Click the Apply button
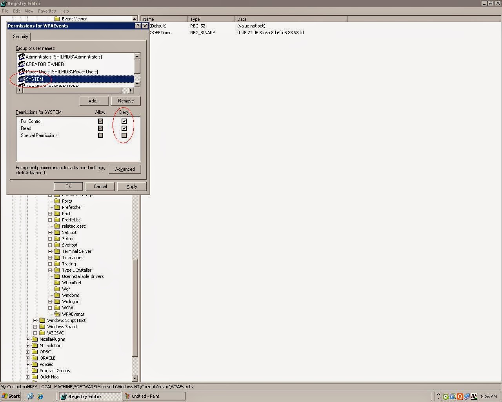The width and height of the screenshot is (502, 402). pyautogui.click(x=132, y=186)
